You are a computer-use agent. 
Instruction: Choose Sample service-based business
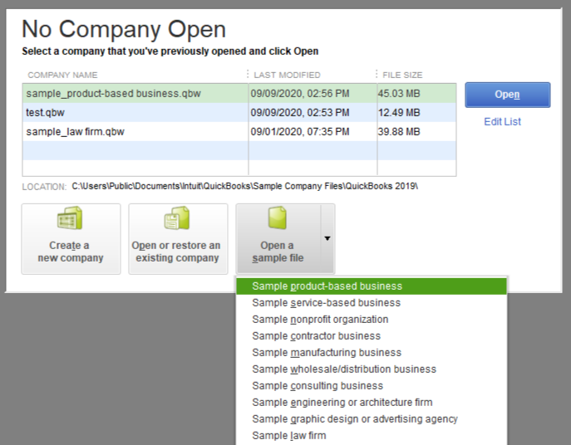click(371, 303)
